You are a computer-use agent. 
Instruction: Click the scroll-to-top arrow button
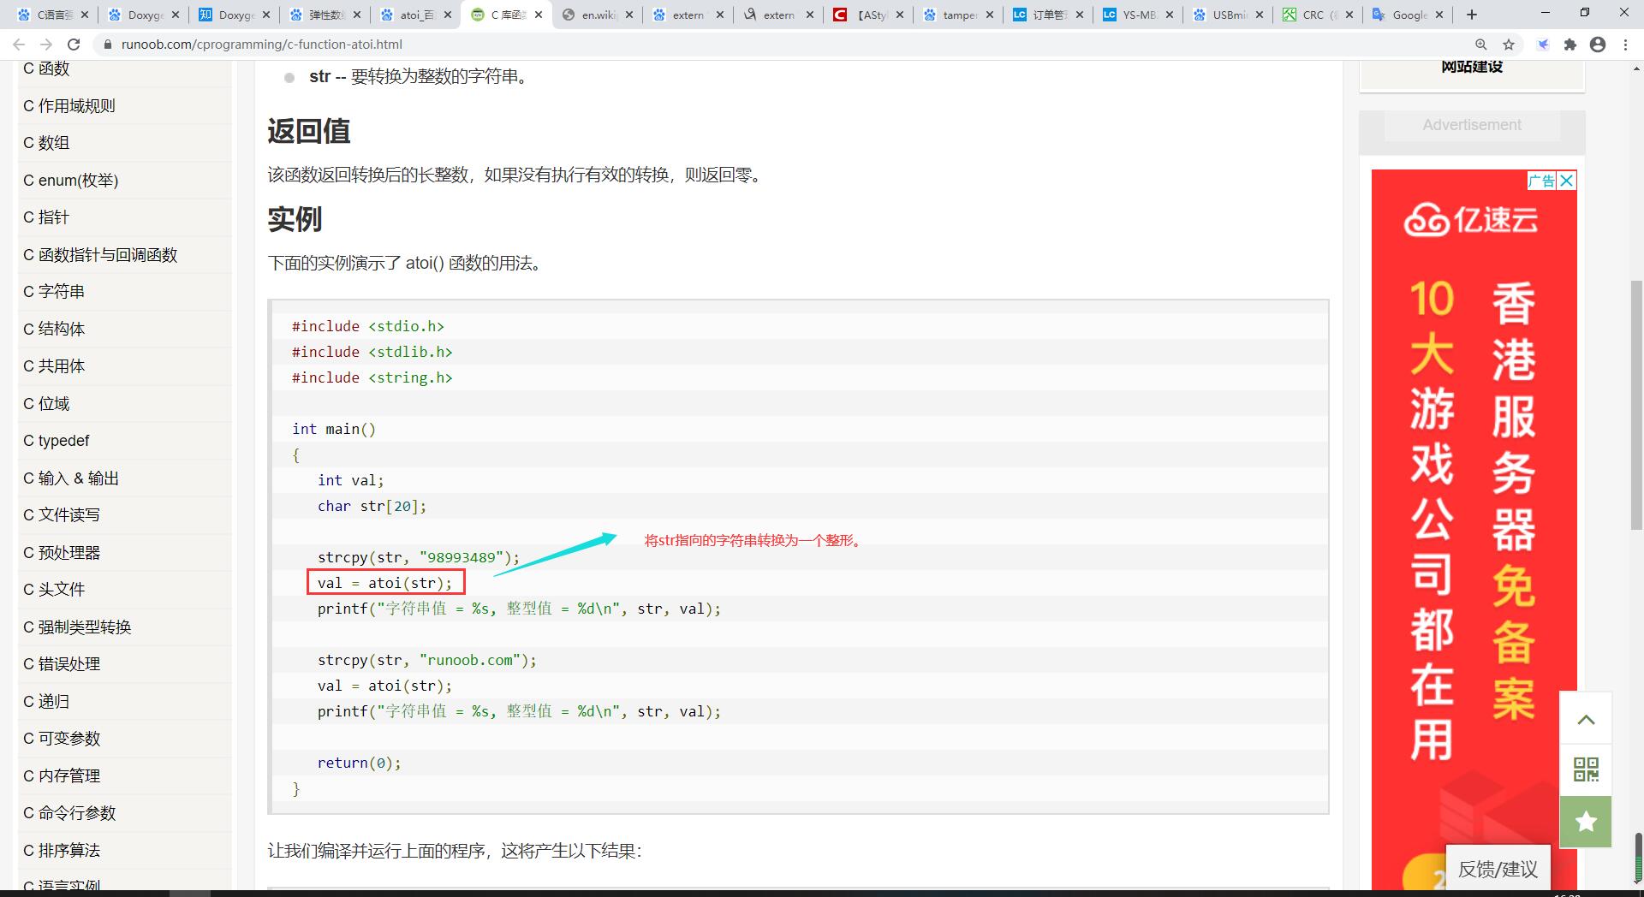1586,720
